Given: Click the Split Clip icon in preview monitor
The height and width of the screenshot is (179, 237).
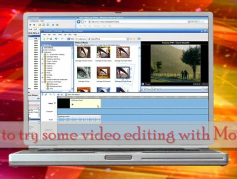Looking at the screenshot, I should pyautogui.click(x=203, y=90).
